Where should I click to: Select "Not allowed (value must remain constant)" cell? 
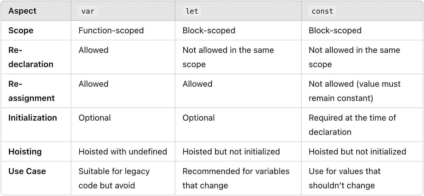coord(354,91)
